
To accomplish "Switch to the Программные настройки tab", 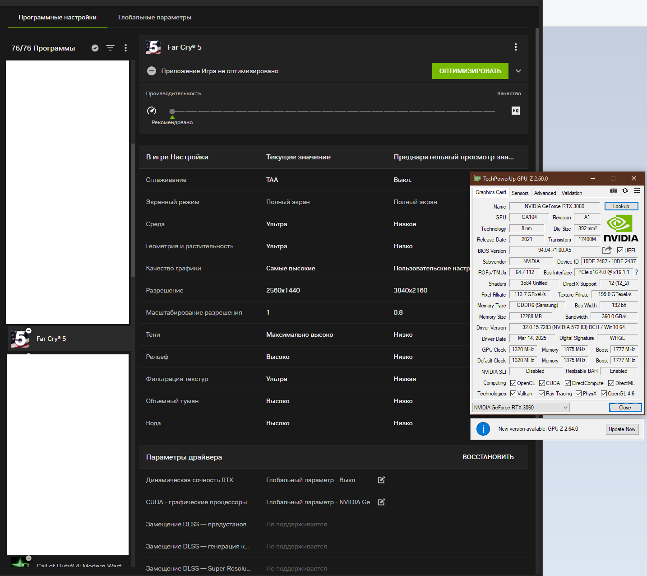I will tap(57, 17).
